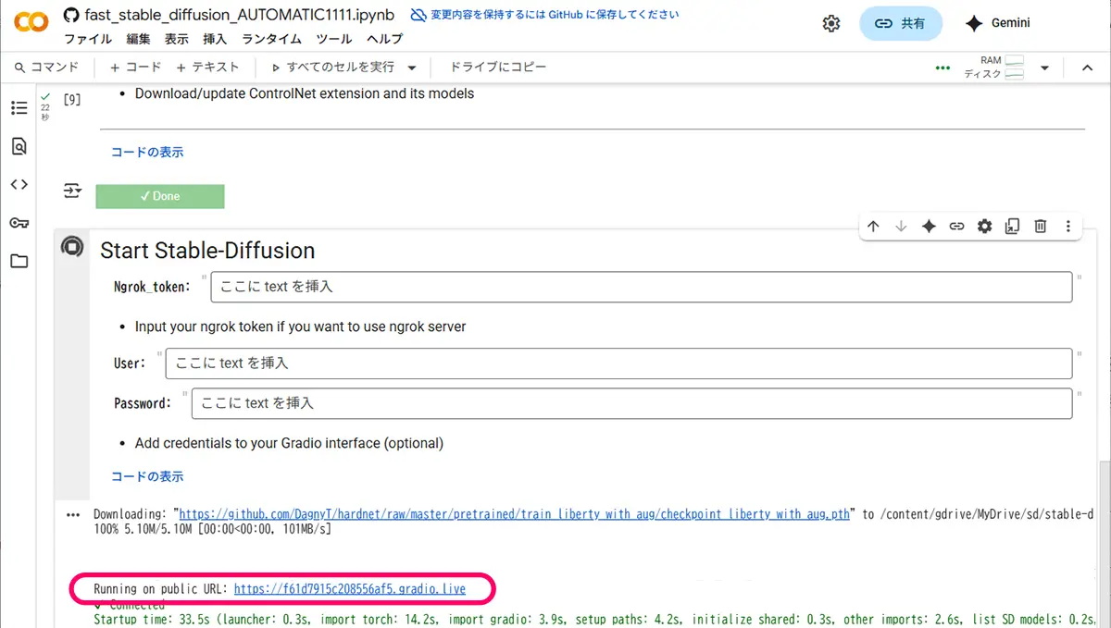Open the ツール menu
Screen dimensions: 1111x628
[x=334, y=39]
